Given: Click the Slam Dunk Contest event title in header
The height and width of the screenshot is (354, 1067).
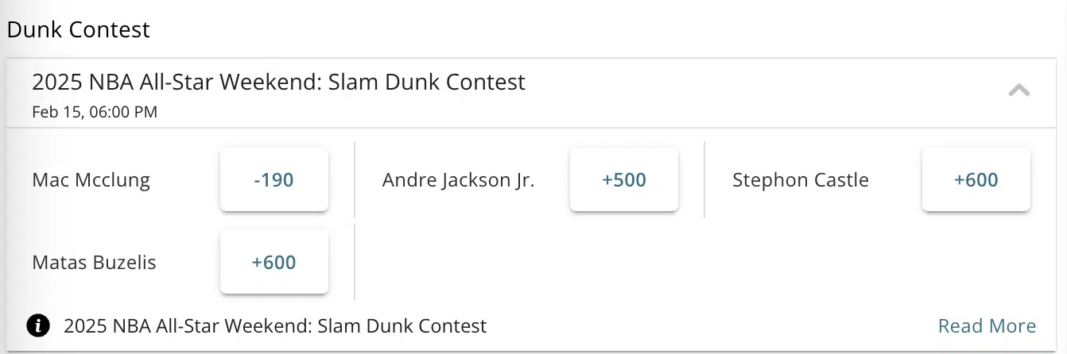Looking at the screenshot, I should coord(278,82).
